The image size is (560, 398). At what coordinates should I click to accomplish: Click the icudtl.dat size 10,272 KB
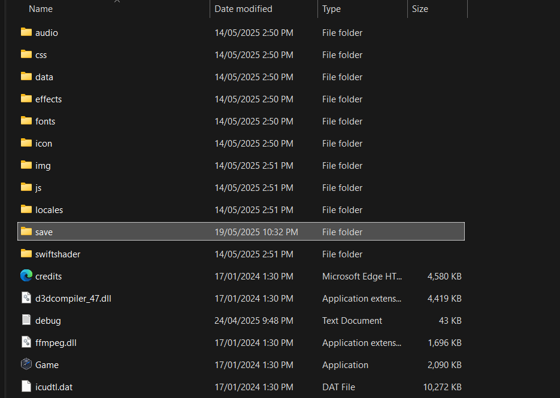tap(442, 387)
